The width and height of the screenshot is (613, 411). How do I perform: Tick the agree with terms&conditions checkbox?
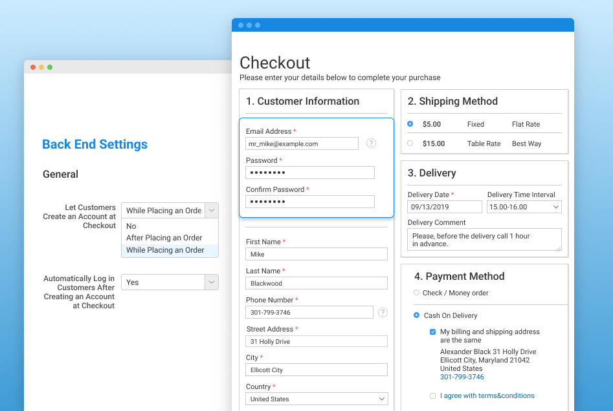tap(432, 396)
